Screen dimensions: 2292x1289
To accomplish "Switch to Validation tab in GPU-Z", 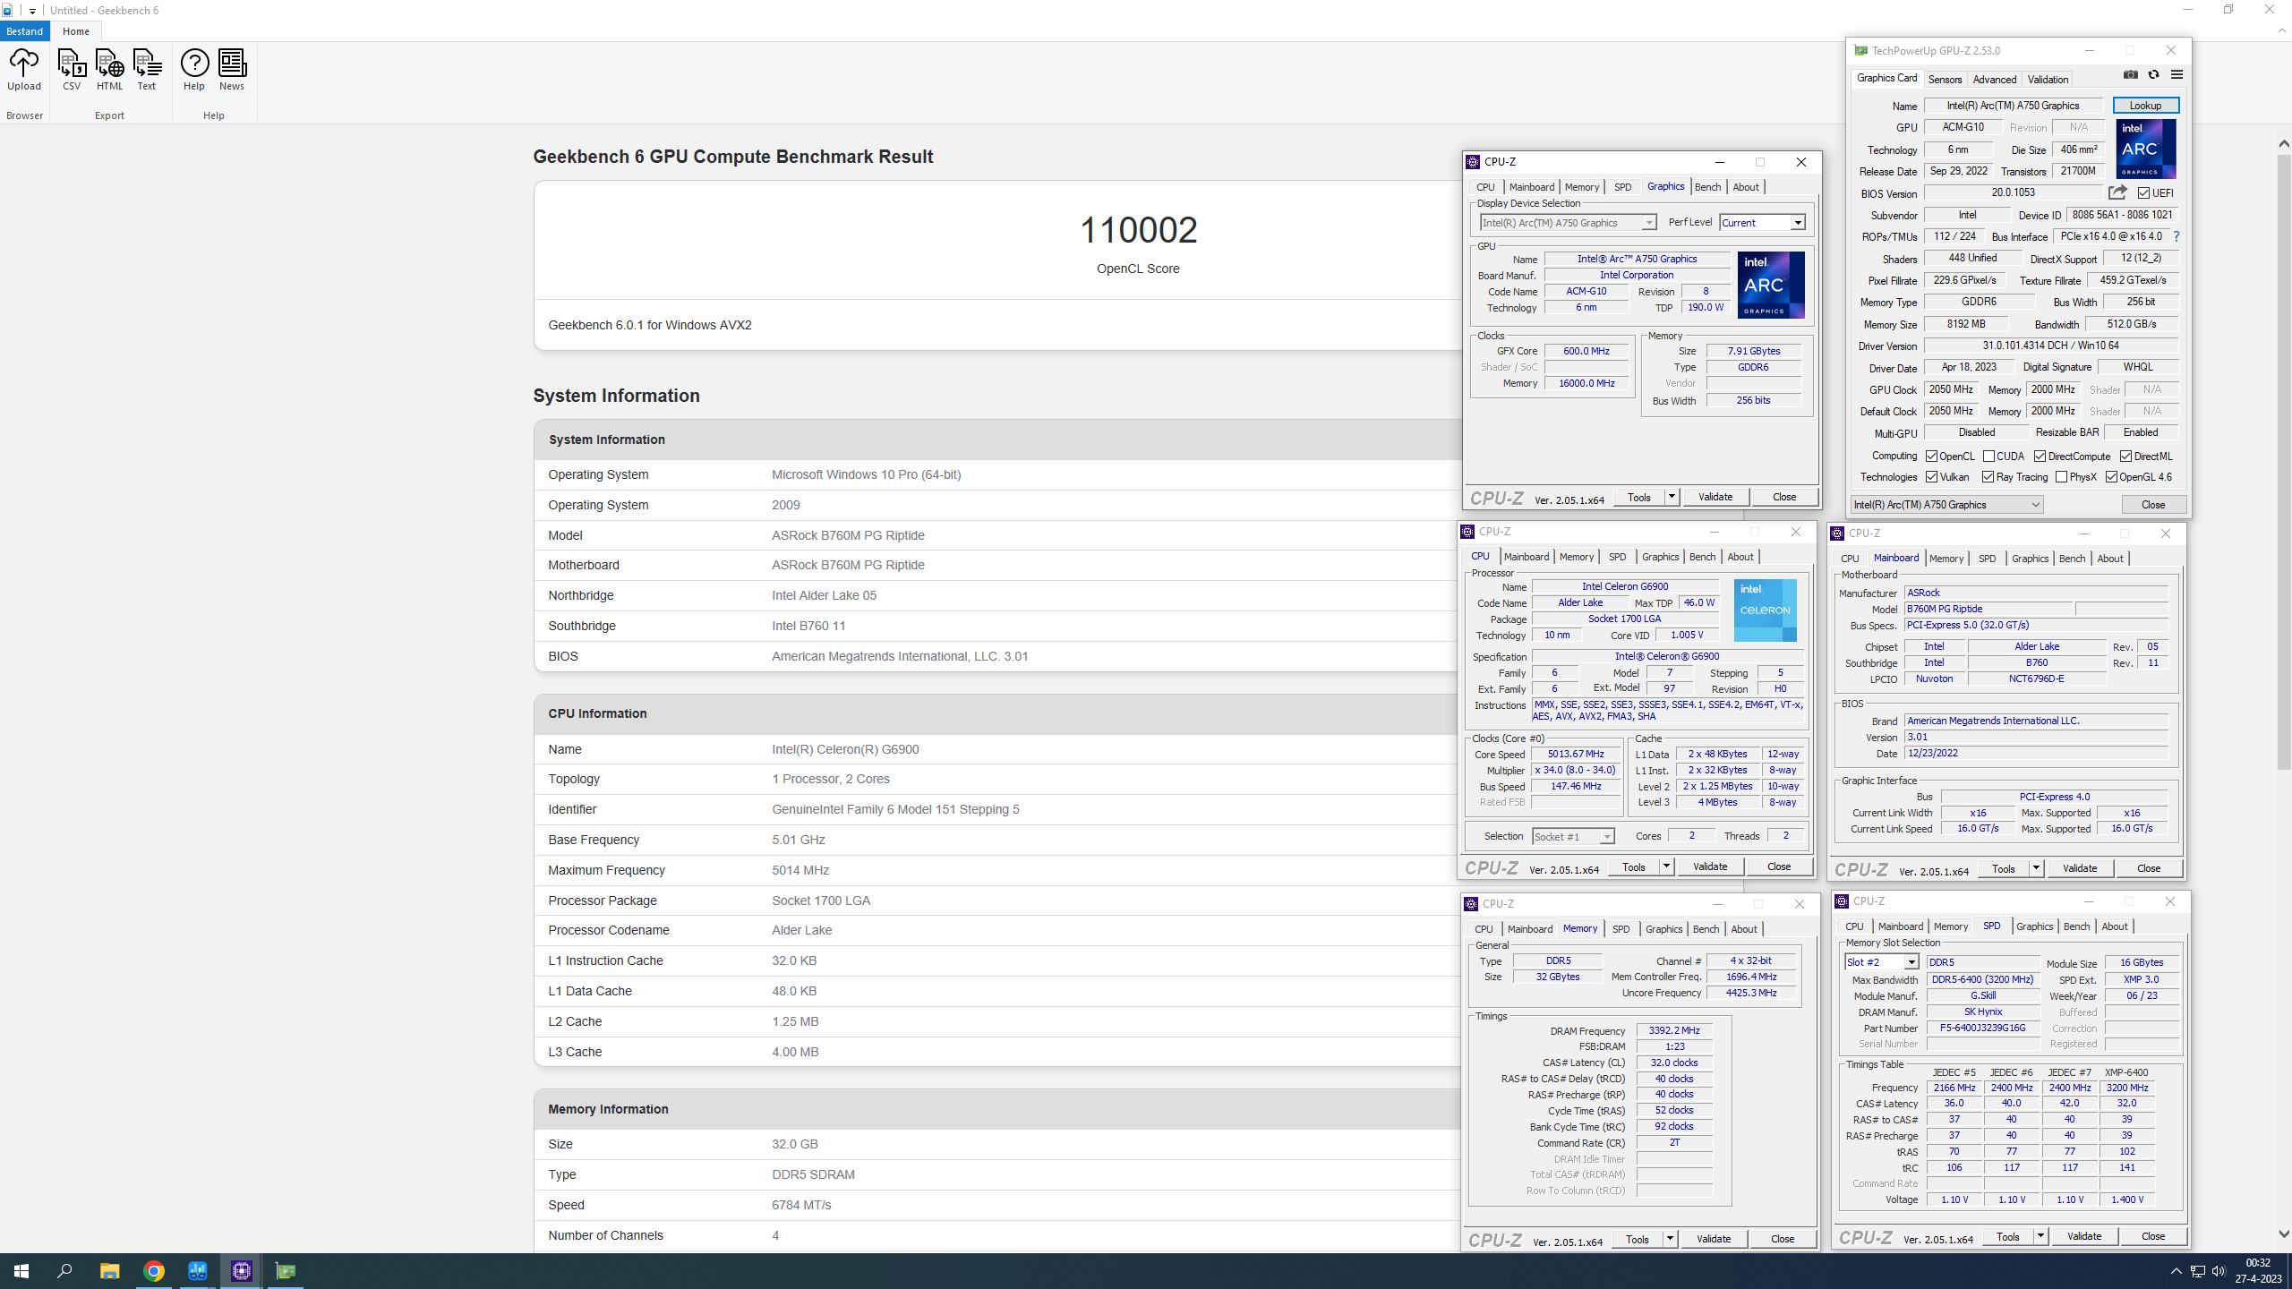I will click(2048, 79).
